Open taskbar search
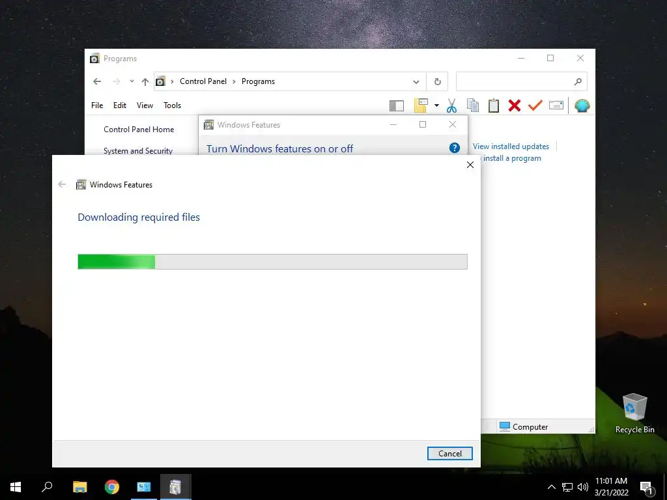The height and width of the screenshot is (500, 667). [47, 487]
